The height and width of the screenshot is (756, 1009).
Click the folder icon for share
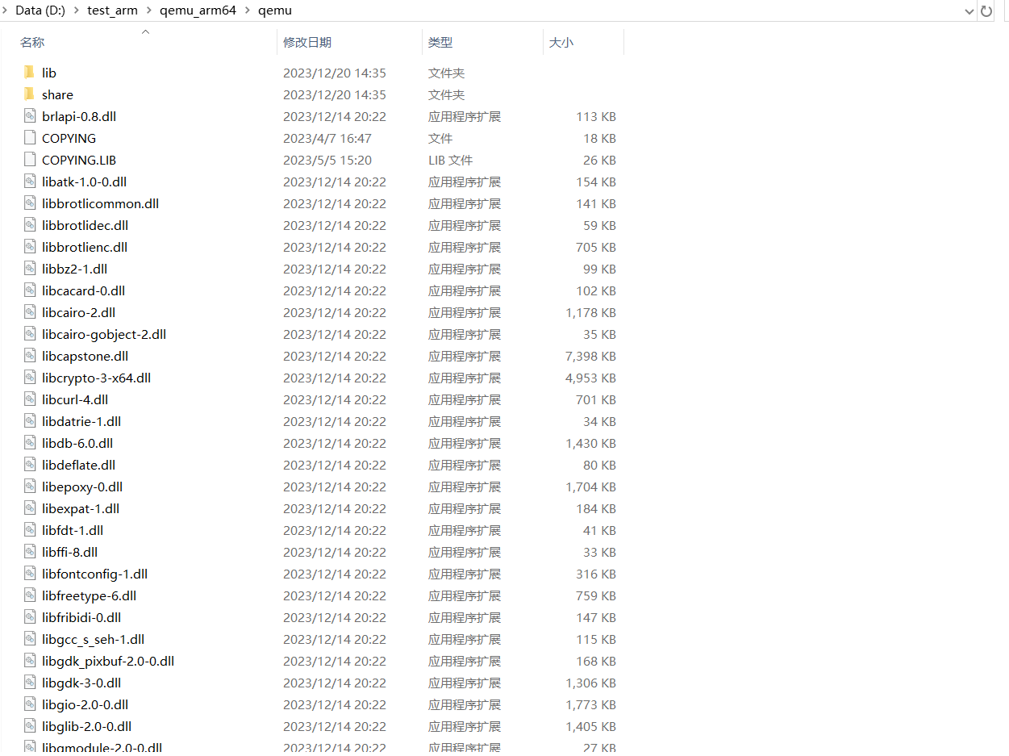click(30, 94)
